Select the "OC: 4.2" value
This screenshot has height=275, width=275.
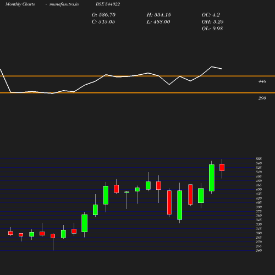click(211, 15)
